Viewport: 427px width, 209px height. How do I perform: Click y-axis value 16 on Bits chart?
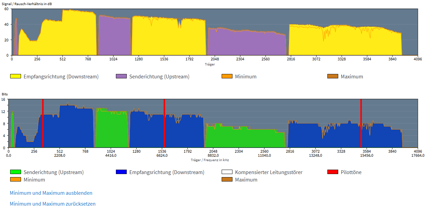[x=3, y=99]
